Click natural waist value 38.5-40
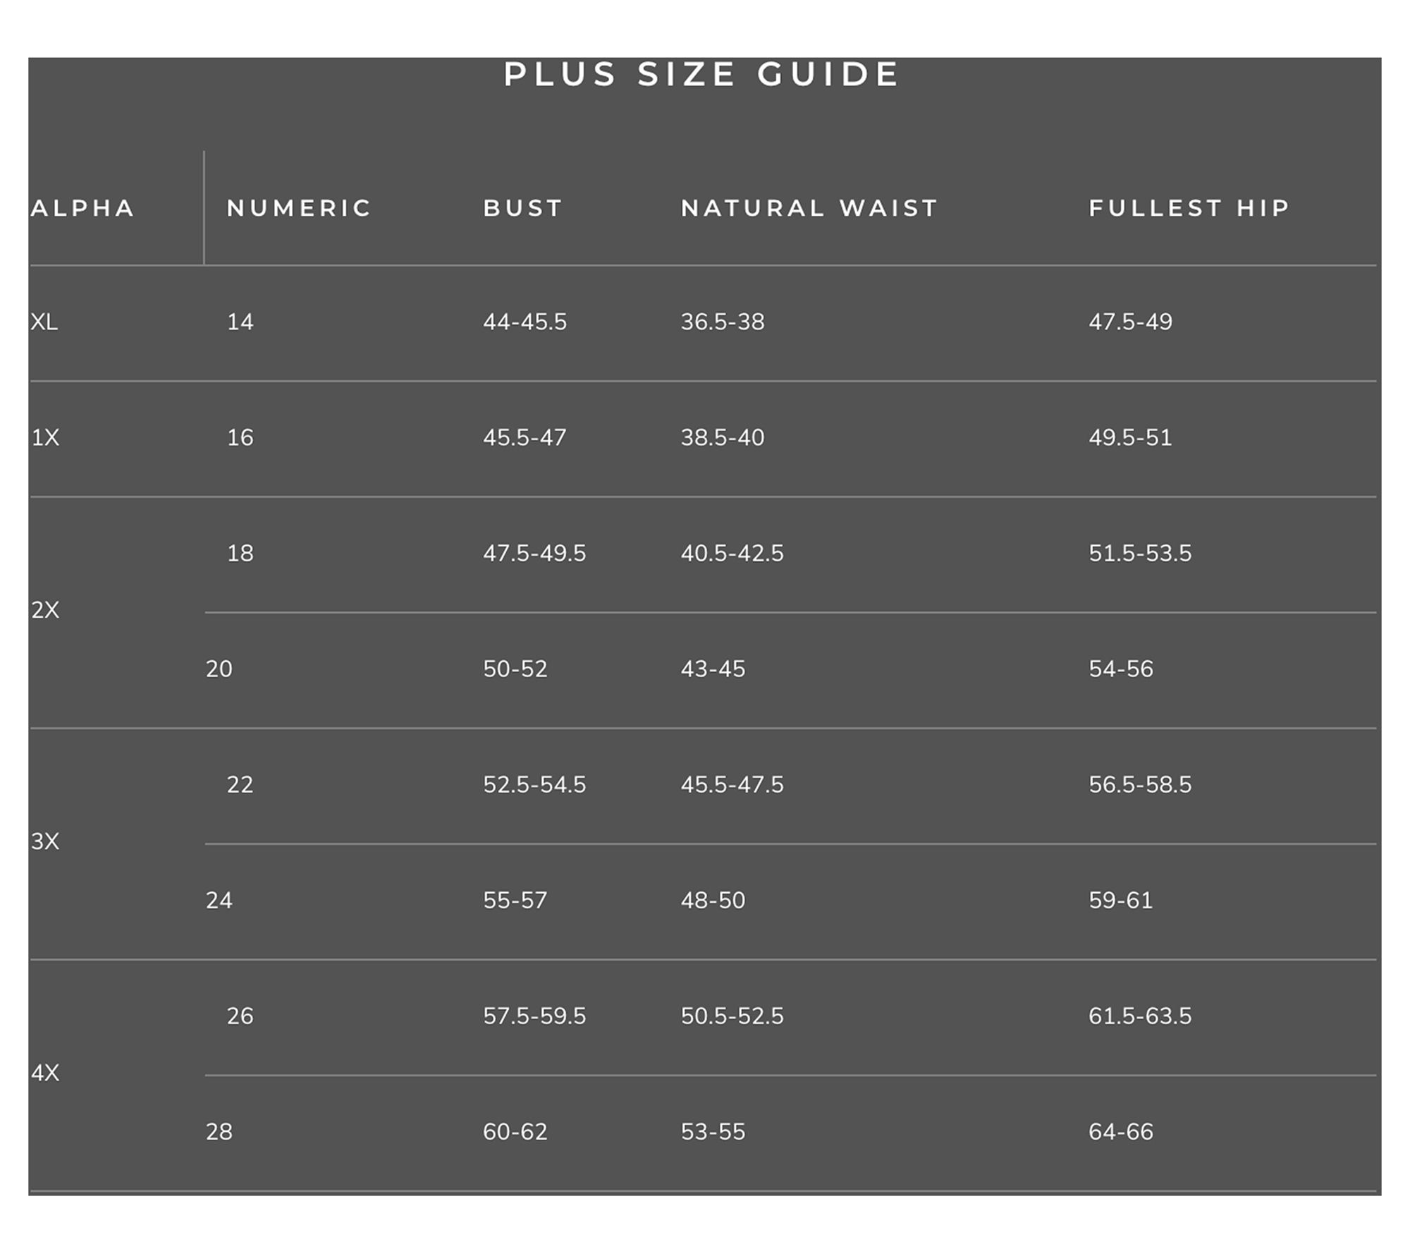Viewport: 1410px width, 1254px height. 722,438
